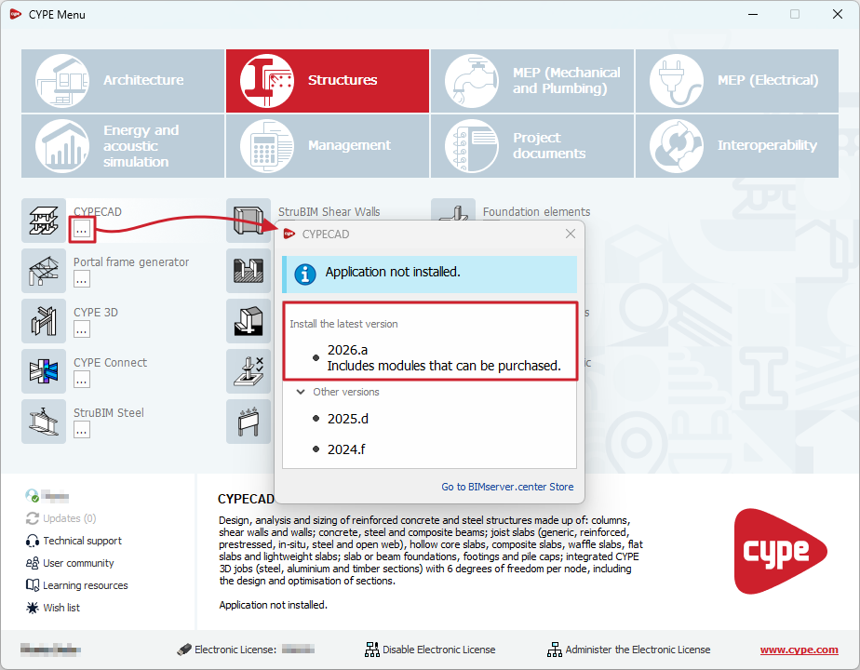Click the CYPECAD application icon

[43, 221]
